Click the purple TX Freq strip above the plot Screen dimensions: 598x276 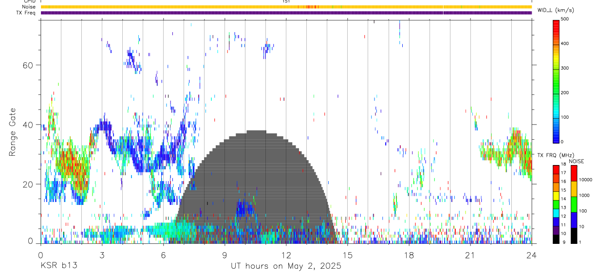point(286,13)
